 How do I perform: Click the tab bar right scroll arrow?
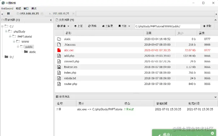216,14
